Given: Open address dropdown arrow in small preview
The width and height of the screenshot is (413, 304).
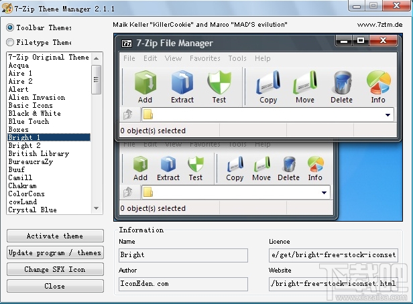Looking at the screenshot, I should [324, 192].
